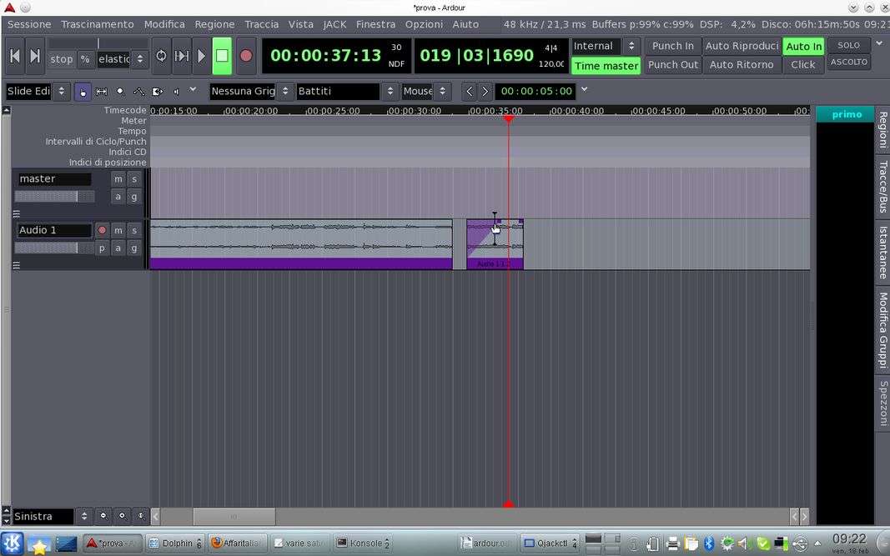Choose the Gain envelope drawing tool
The height and width of the screenshot is (556, 890).
coord(138,91)
